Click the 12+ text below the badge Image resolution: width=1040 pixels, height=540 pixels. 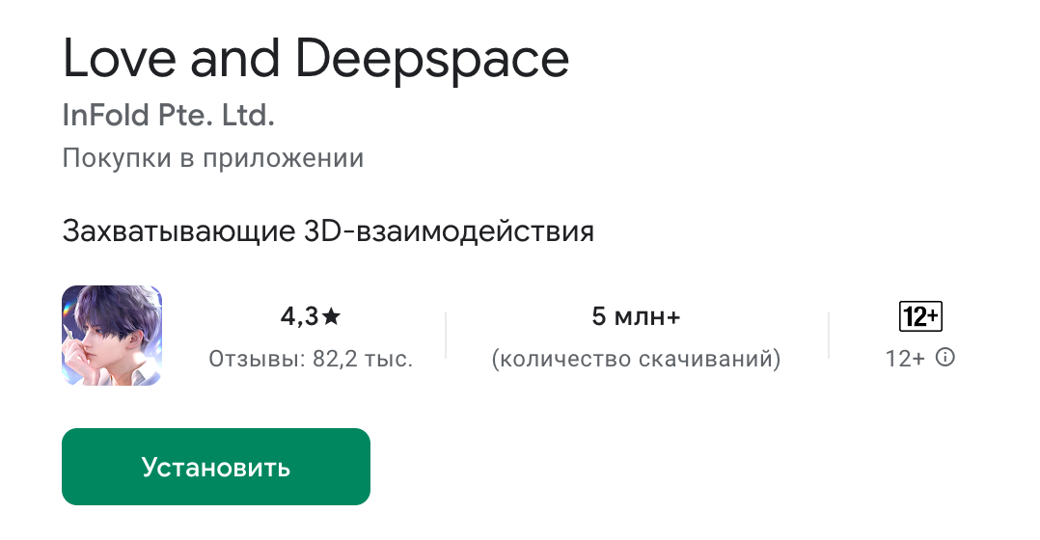905,359
